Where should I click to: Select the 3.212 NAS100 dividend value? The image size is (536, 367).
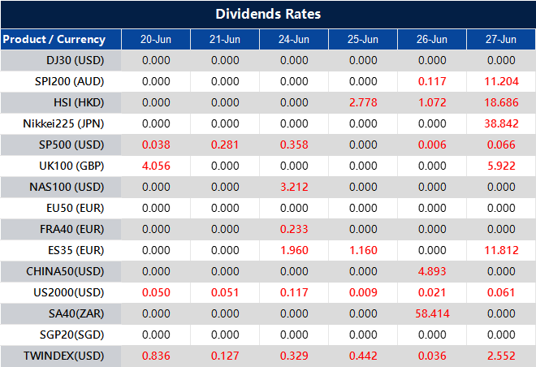[293, 187]
